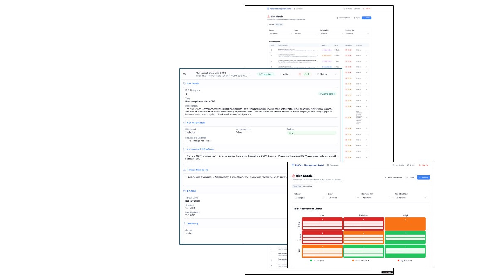Click the orange matrix cell rated 4

[x=364, y=237]
